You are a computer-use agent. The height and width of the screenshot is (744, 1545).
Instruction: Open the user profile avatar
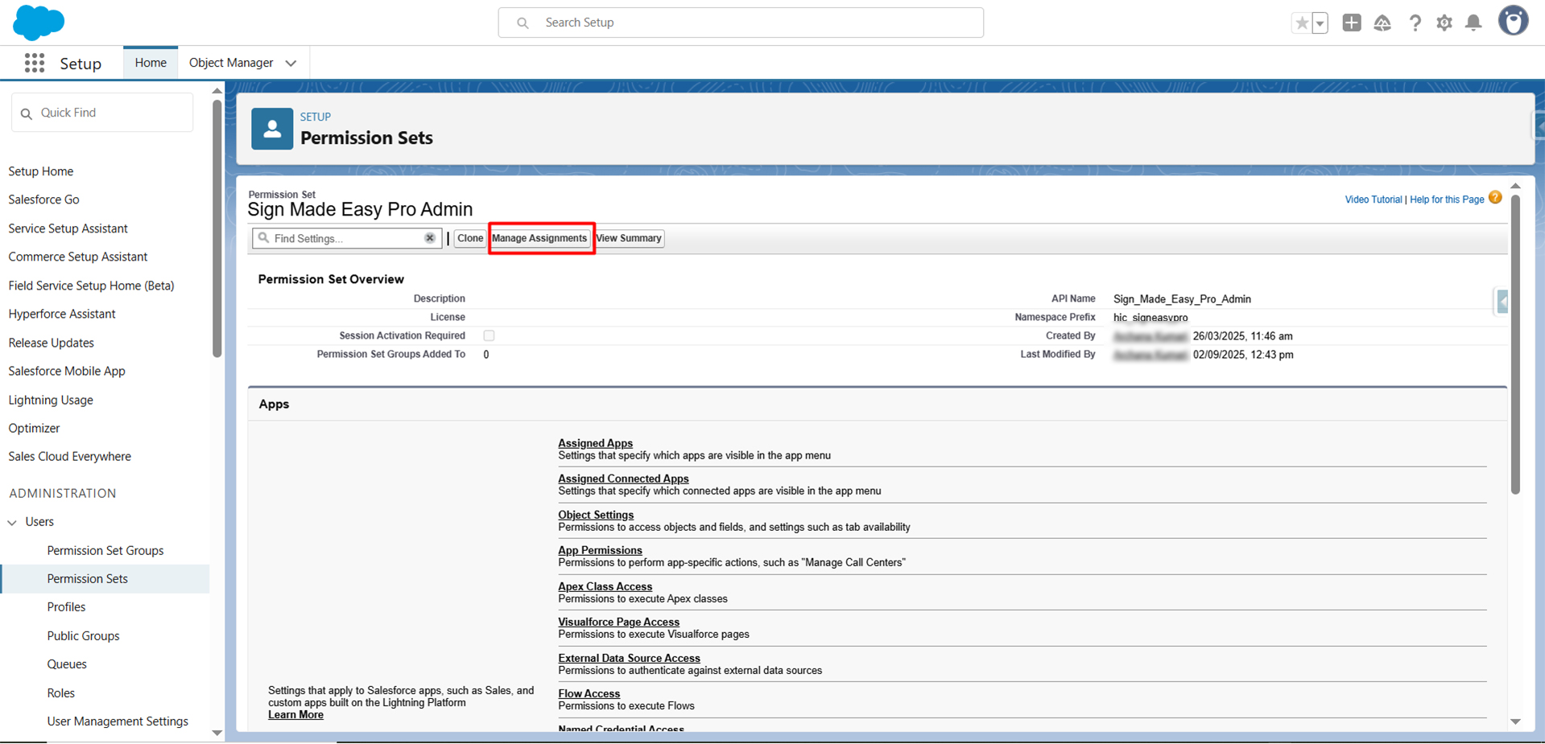coord(1513,22)
